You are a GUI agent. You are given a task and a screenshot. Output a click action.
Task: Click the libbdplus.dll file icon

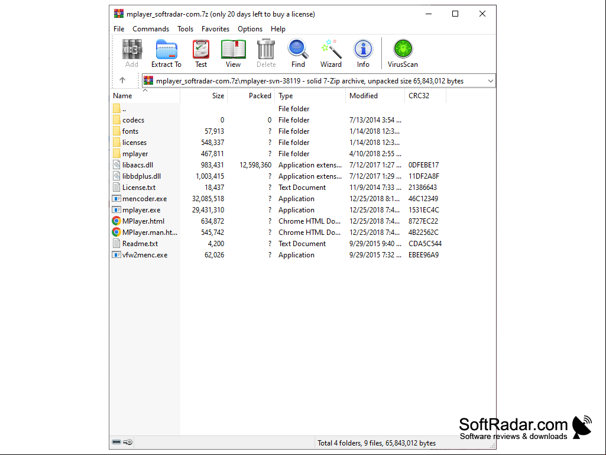pos(116,176)
